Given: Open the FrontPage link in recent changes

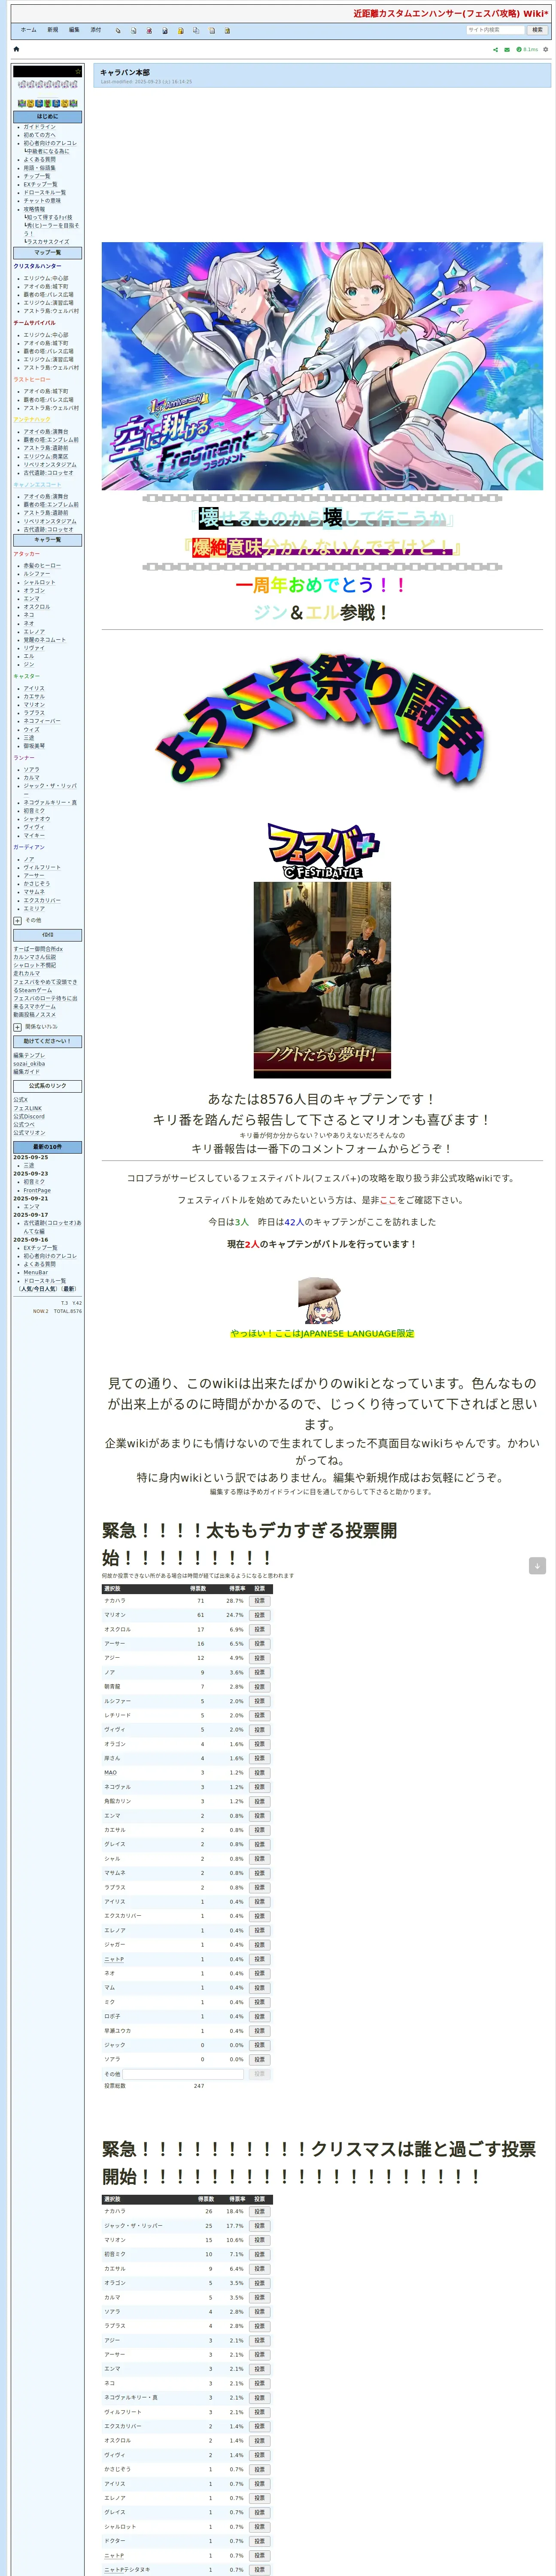Looking at the screenshot, I should pos(37,1191).
